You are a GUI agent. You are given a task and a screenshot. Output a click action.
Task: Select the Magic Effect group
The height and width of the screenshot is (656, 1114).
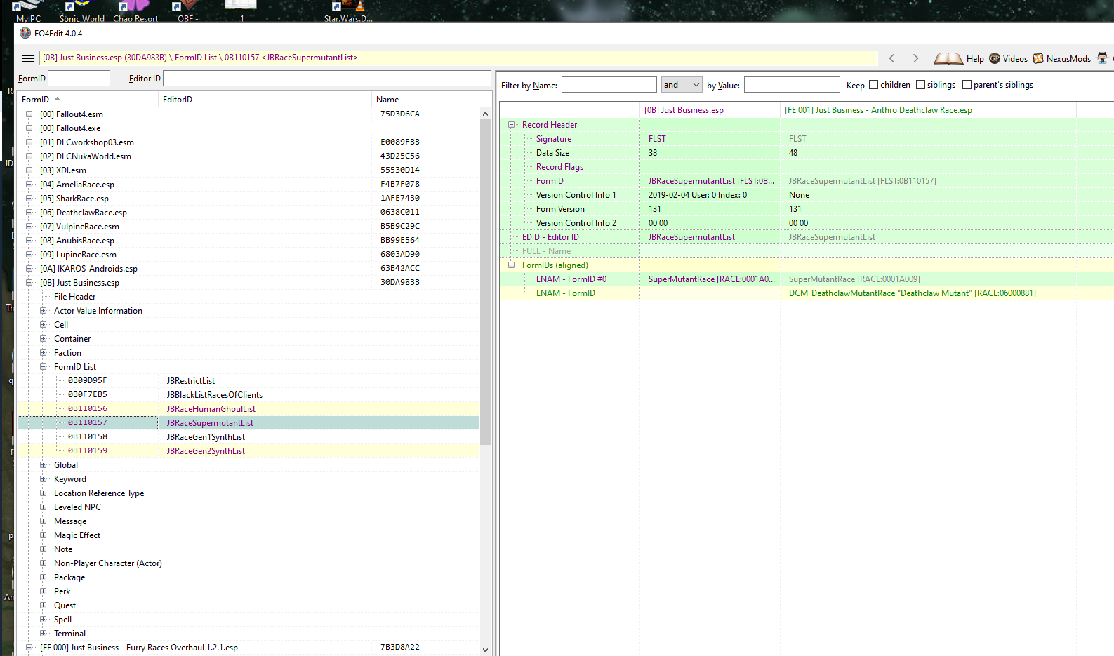click(x=77, y=535)
